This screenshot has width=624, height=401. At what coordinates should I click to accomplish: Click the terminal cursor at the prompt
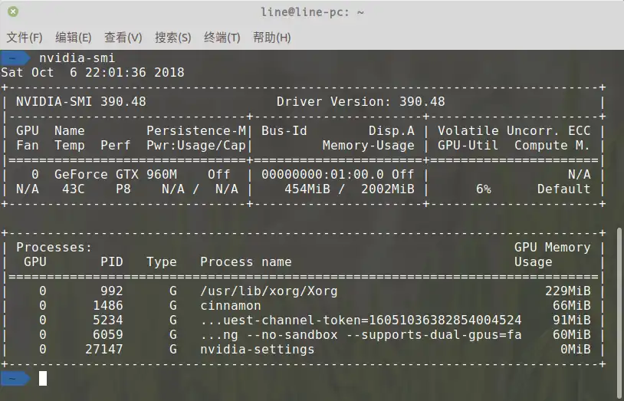point(43,378)
